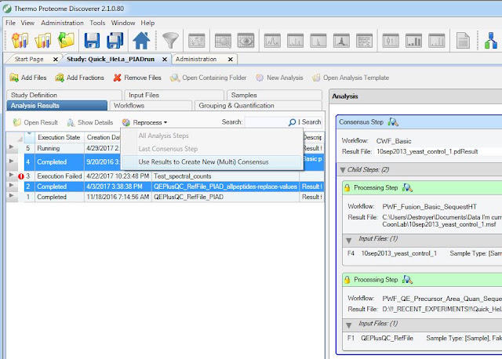Click the workflow nodes icon at toolbar end
502x359 pixels.
pos(491,41)
